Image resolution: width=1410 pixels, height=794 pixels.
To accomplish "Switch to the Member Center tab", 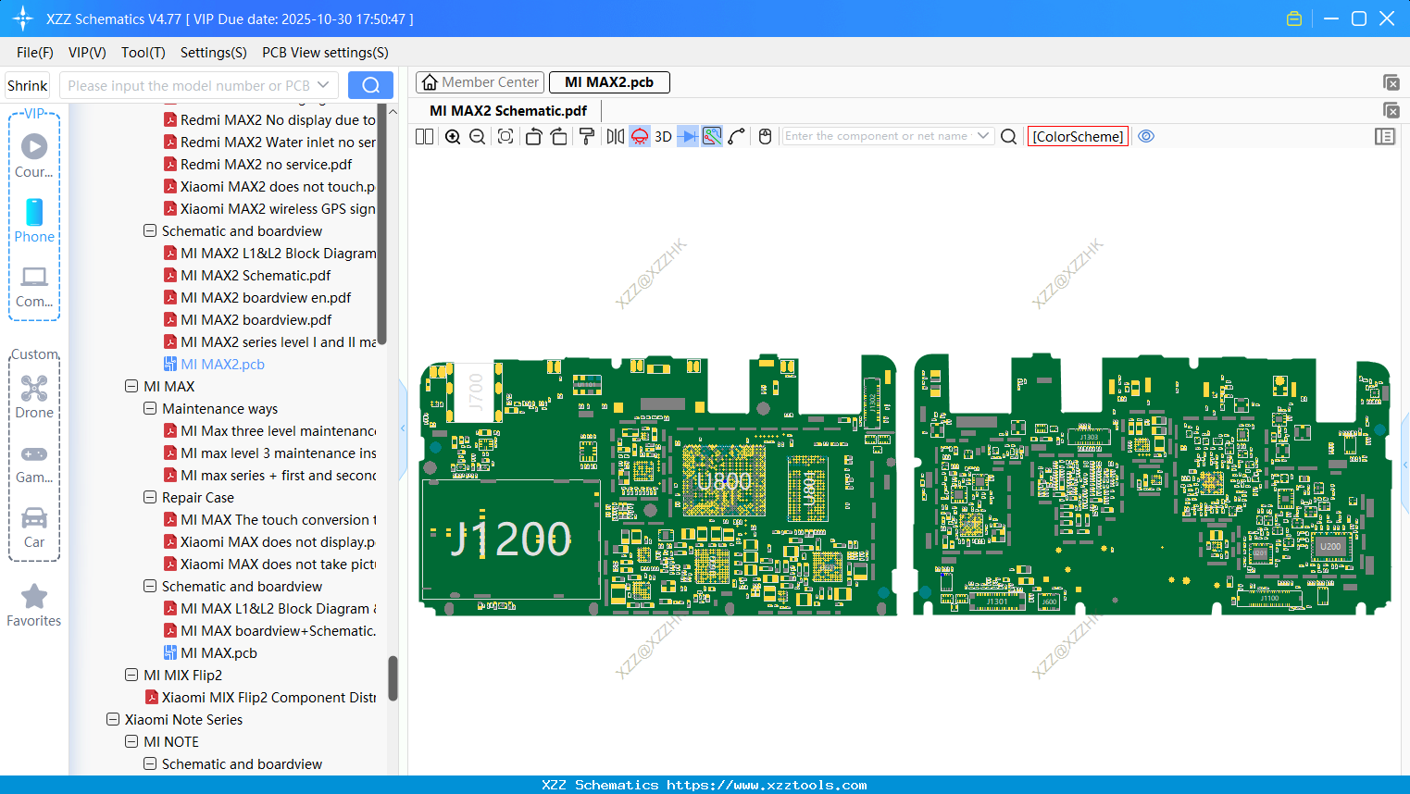I will [480, 82].
